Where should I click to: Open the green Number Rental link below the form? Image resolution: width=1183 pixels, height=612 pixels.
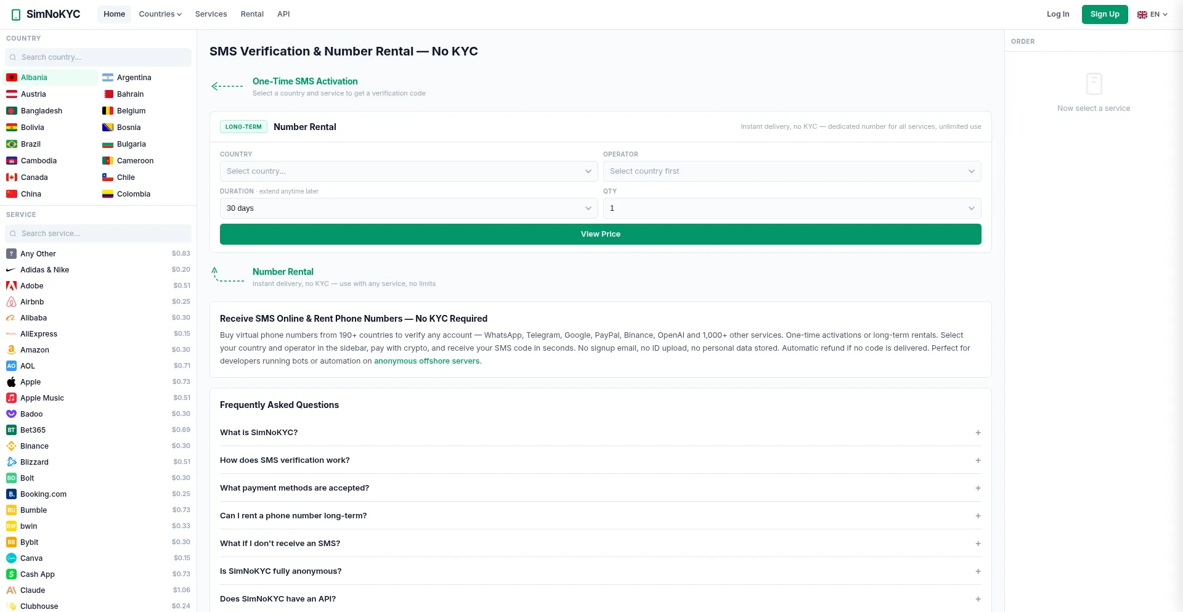click(283, 272)
